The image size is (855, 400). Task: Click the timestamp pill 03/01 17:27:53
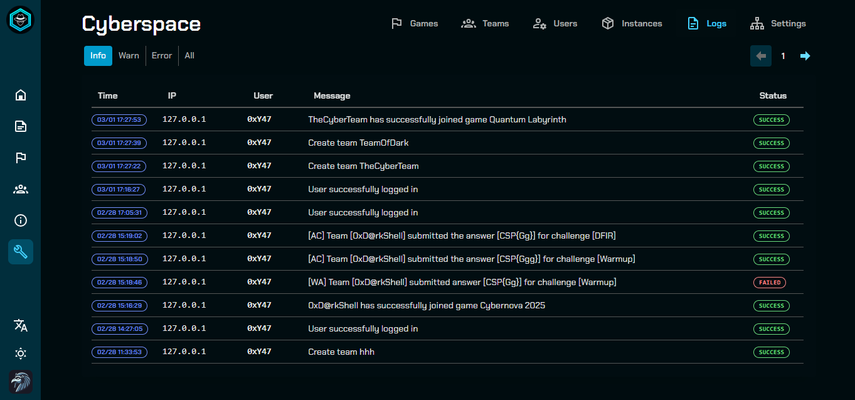coord(119,119)
